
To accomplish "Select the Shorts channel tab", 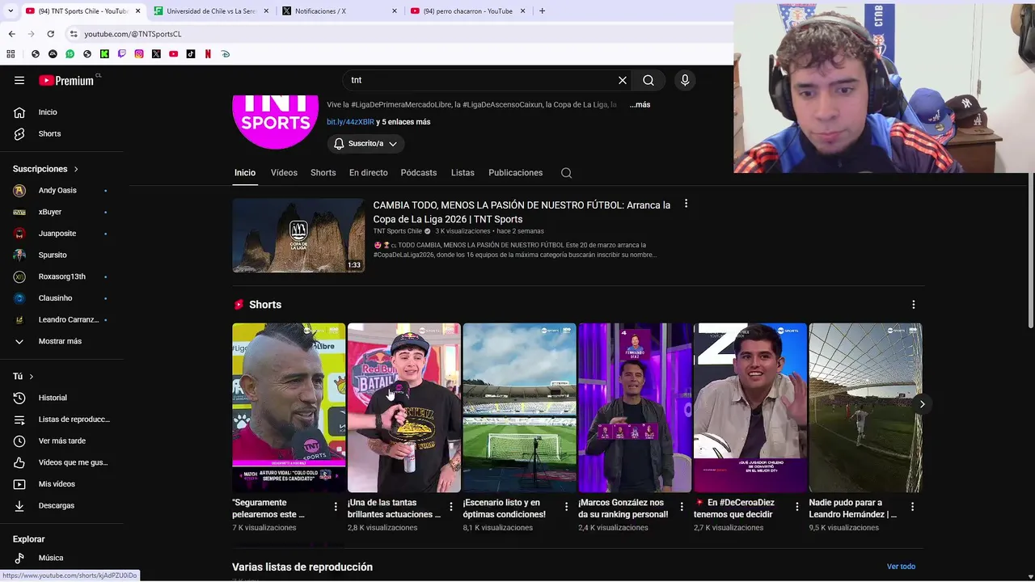I will pyautogui.click(x=323, y=173).
